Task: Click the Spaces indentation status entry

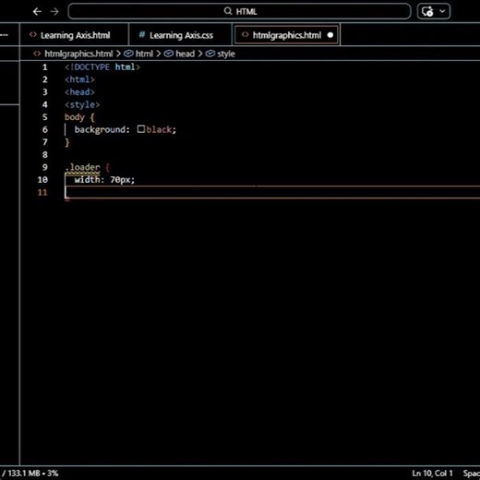Action: [x=472, y=473]
